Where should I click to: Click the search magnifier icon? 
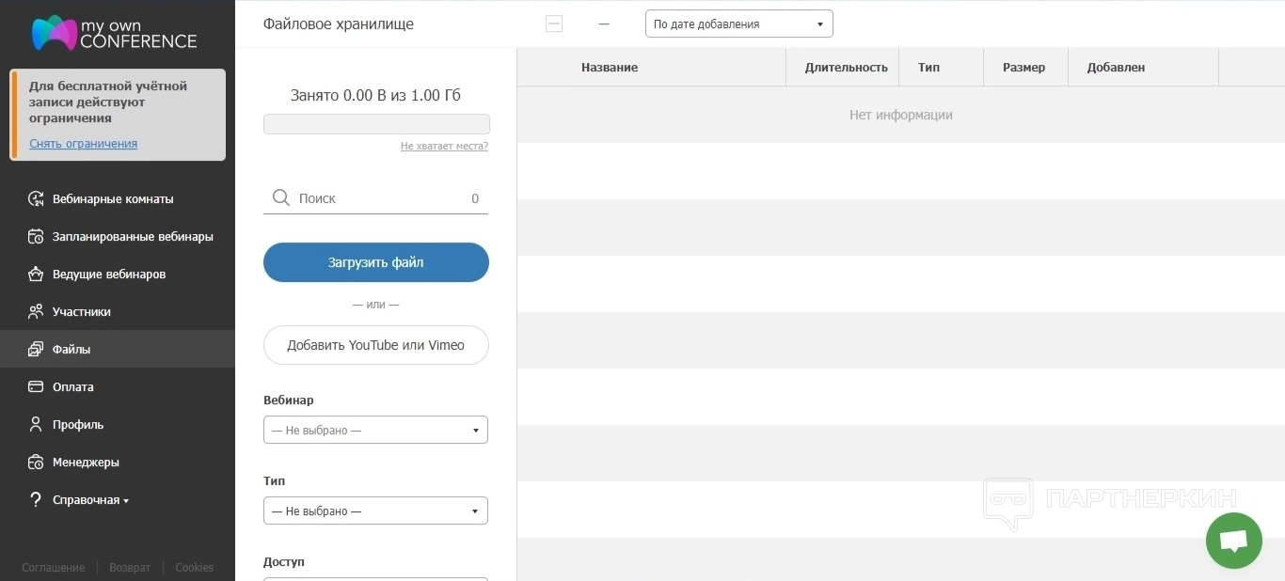[280, 197]
